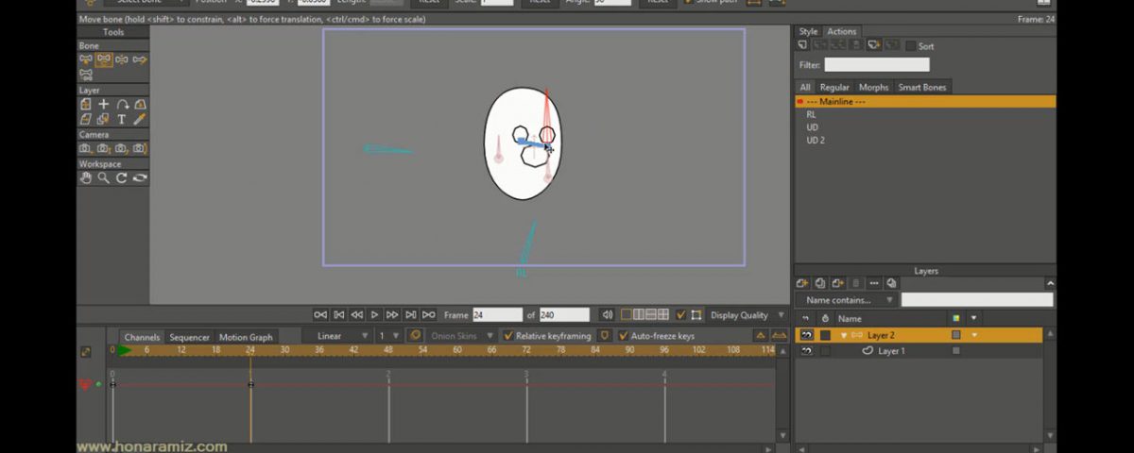Select the active Transform Bone tool
Viewport: 1134px width, 453px height.
104,59
